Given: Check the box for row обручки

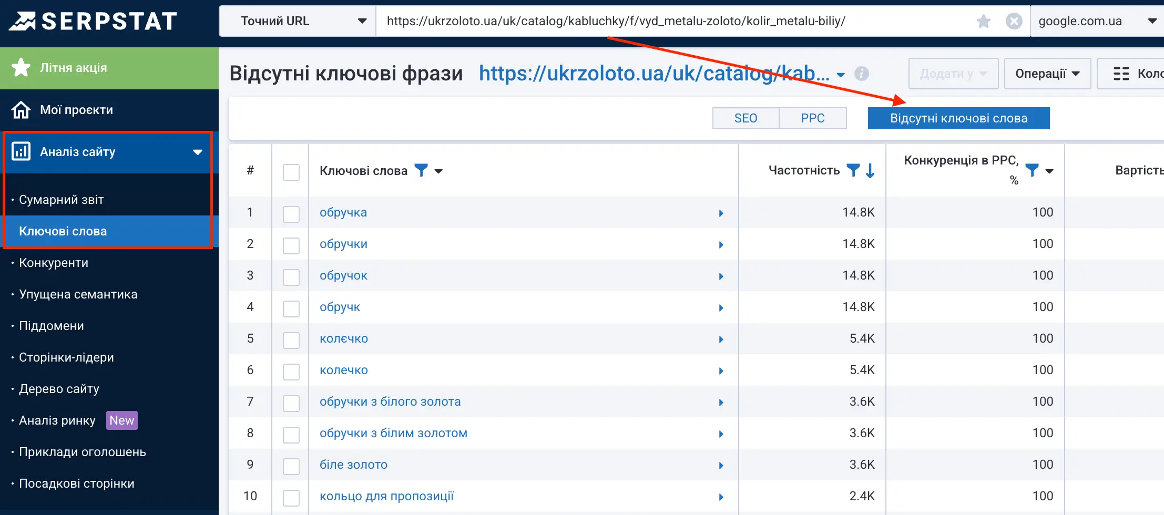Looking at the screenshot, I should pos(291,245).
